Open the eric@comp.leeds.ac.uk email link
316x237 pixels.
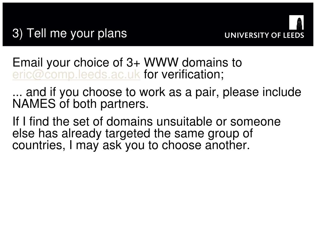[x=76, y=75]
